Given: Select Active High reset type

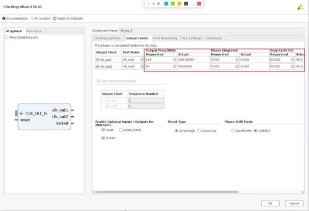Looking at the screenshot, I should click(x=176, y=131).
